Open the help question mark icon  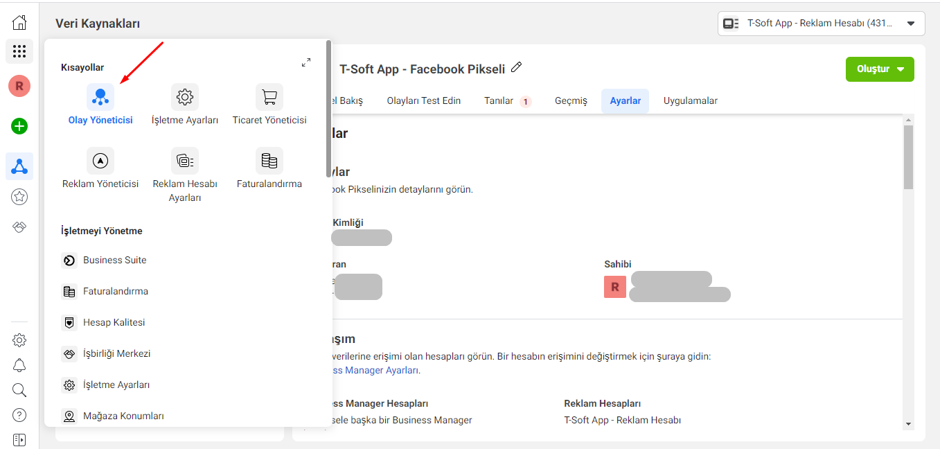click(19, 415)
